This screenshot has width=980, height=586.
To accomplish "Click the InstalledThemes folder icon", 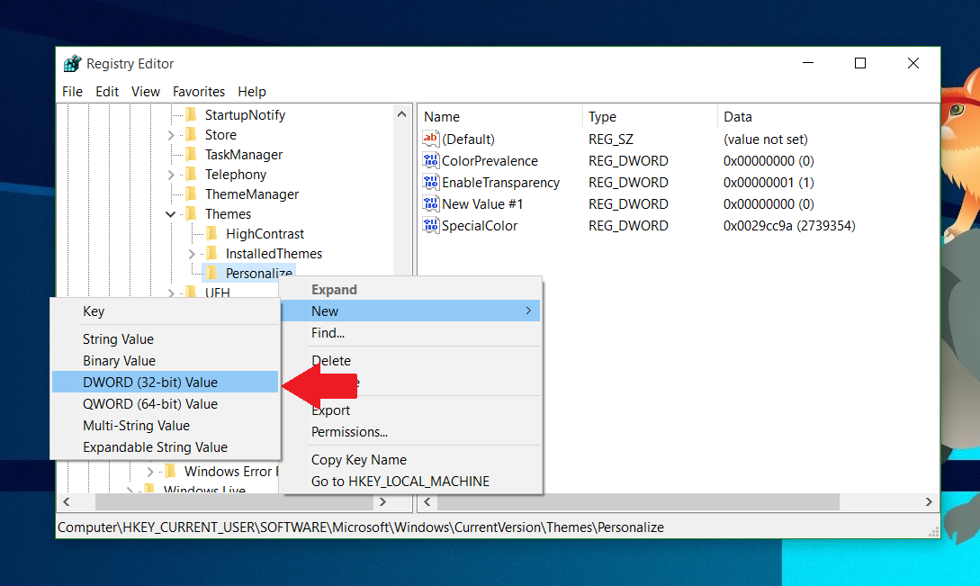I will (x=212, y=253).
